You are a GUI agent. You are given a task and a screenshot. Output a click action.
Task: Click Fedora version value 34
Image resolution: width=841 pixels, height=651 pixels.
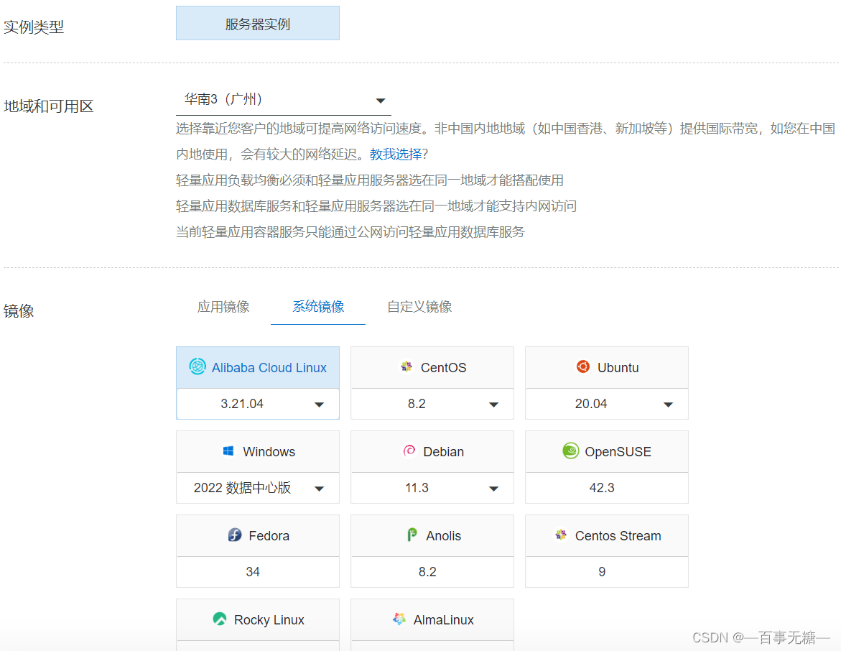pos(253,572)
